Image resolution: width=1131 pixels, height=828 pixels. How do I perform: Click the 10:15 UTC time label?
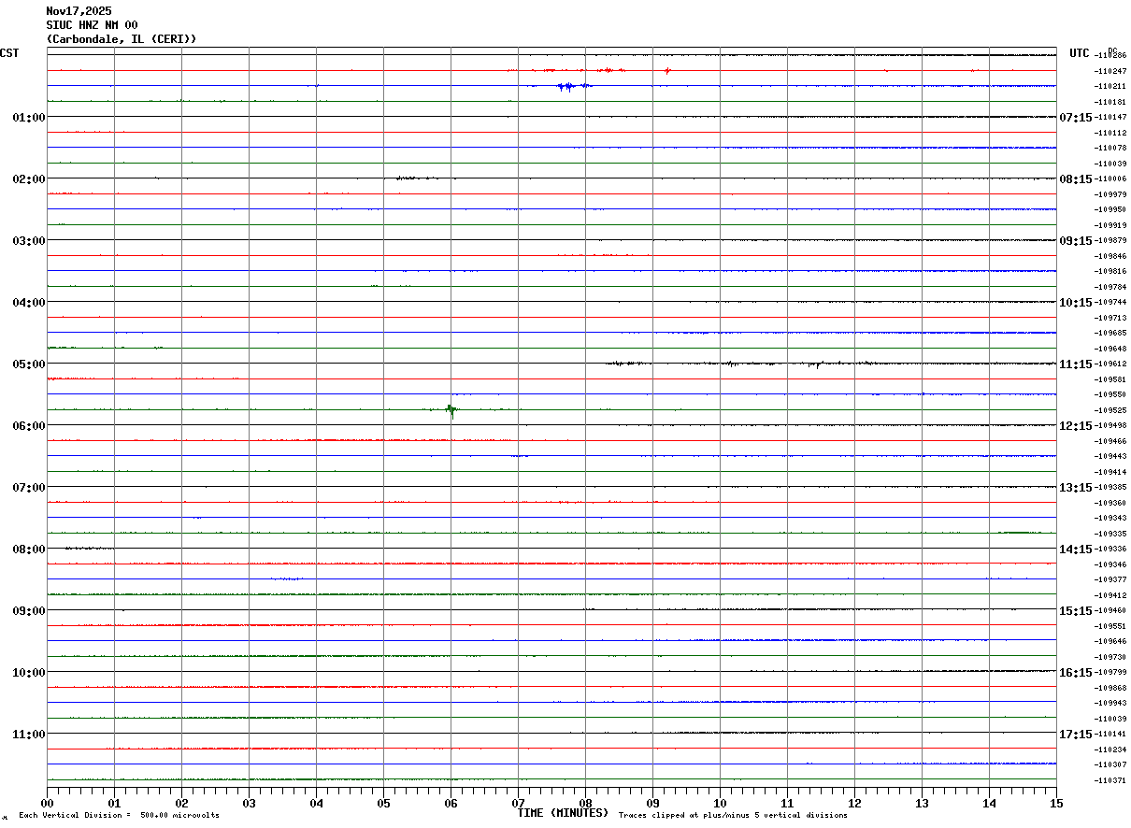[1076, 303]
